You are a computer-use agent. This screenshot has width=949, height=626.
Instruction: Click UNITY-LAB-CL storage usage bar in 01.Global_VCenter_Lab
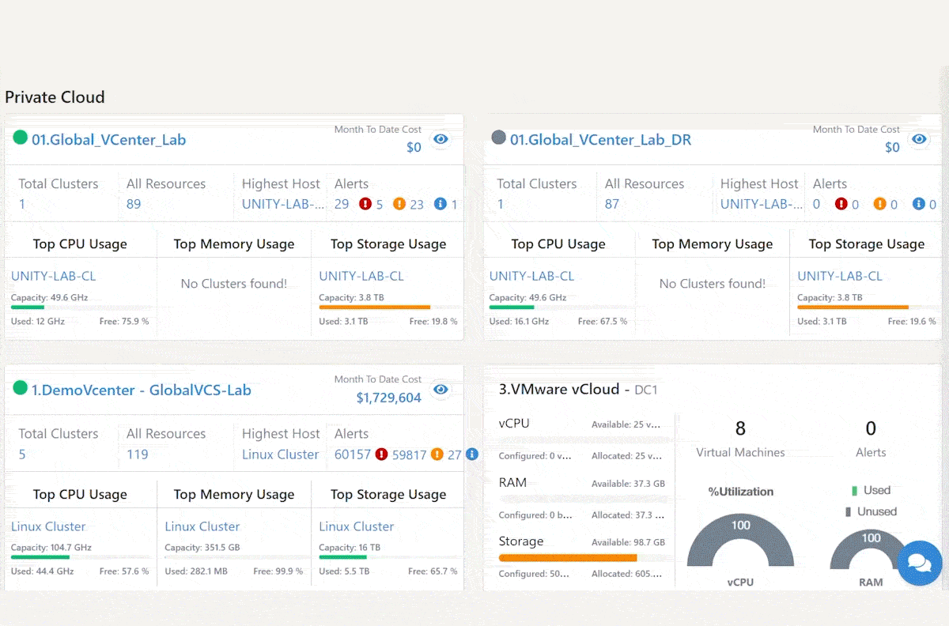[x=388, y=307]
